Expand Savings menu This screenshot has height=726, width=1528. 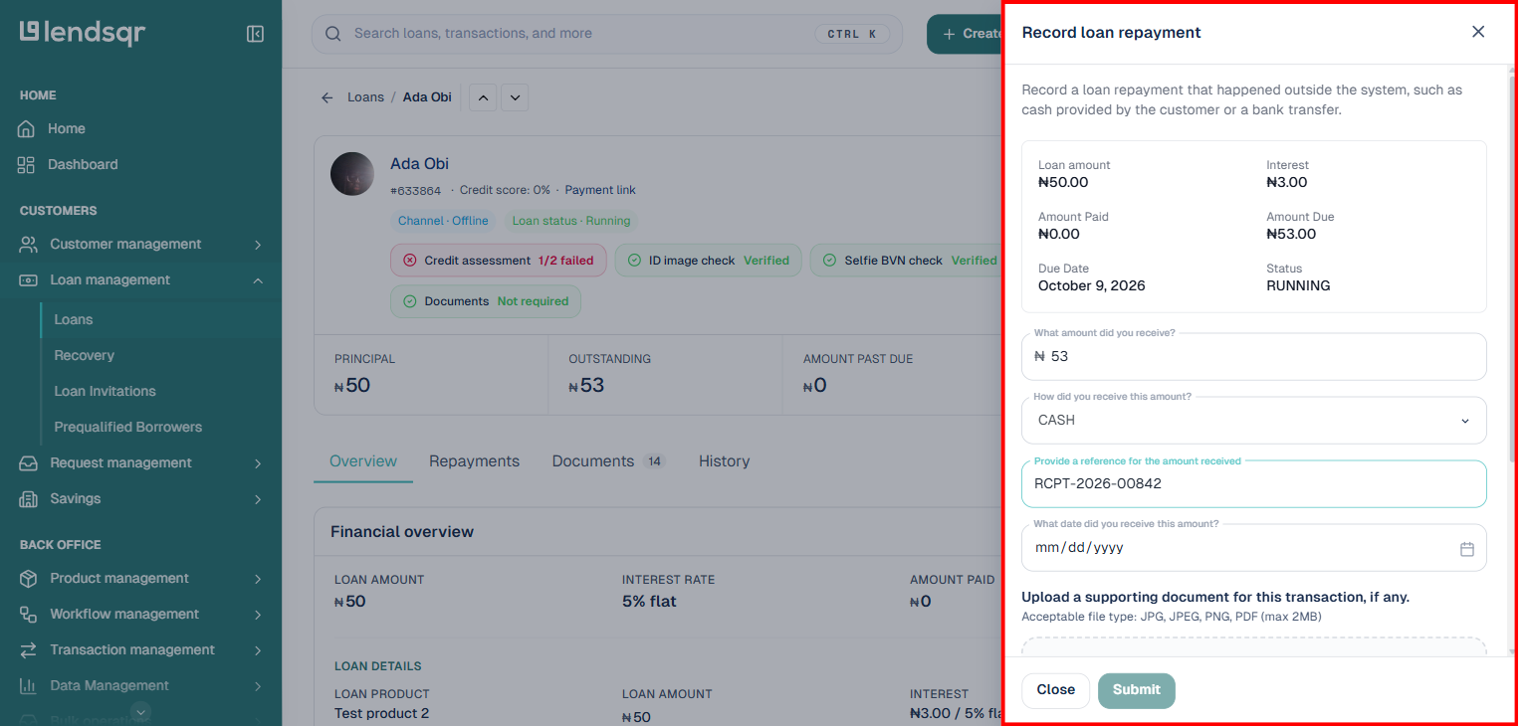pos(258,499)
